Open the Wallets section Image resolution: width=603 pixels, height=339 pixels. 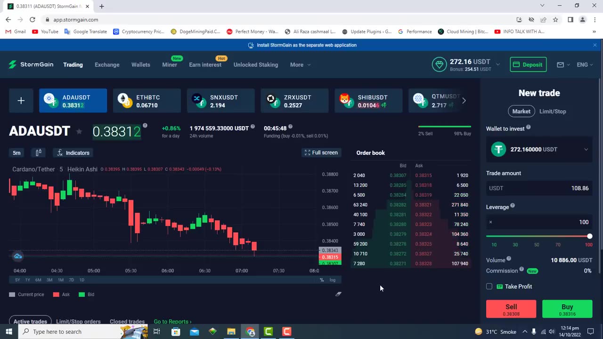click(141, 65)
